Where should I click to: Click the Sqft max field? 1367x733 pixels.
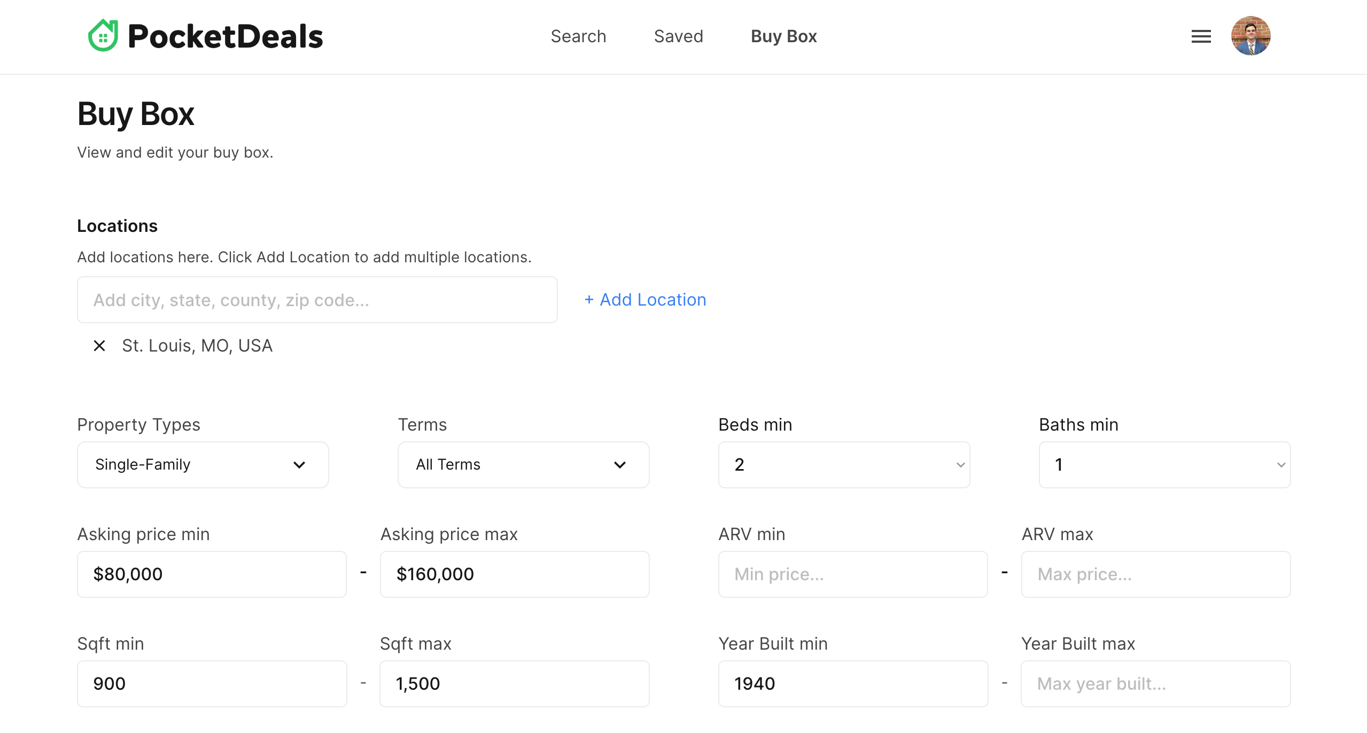(514, 683)
